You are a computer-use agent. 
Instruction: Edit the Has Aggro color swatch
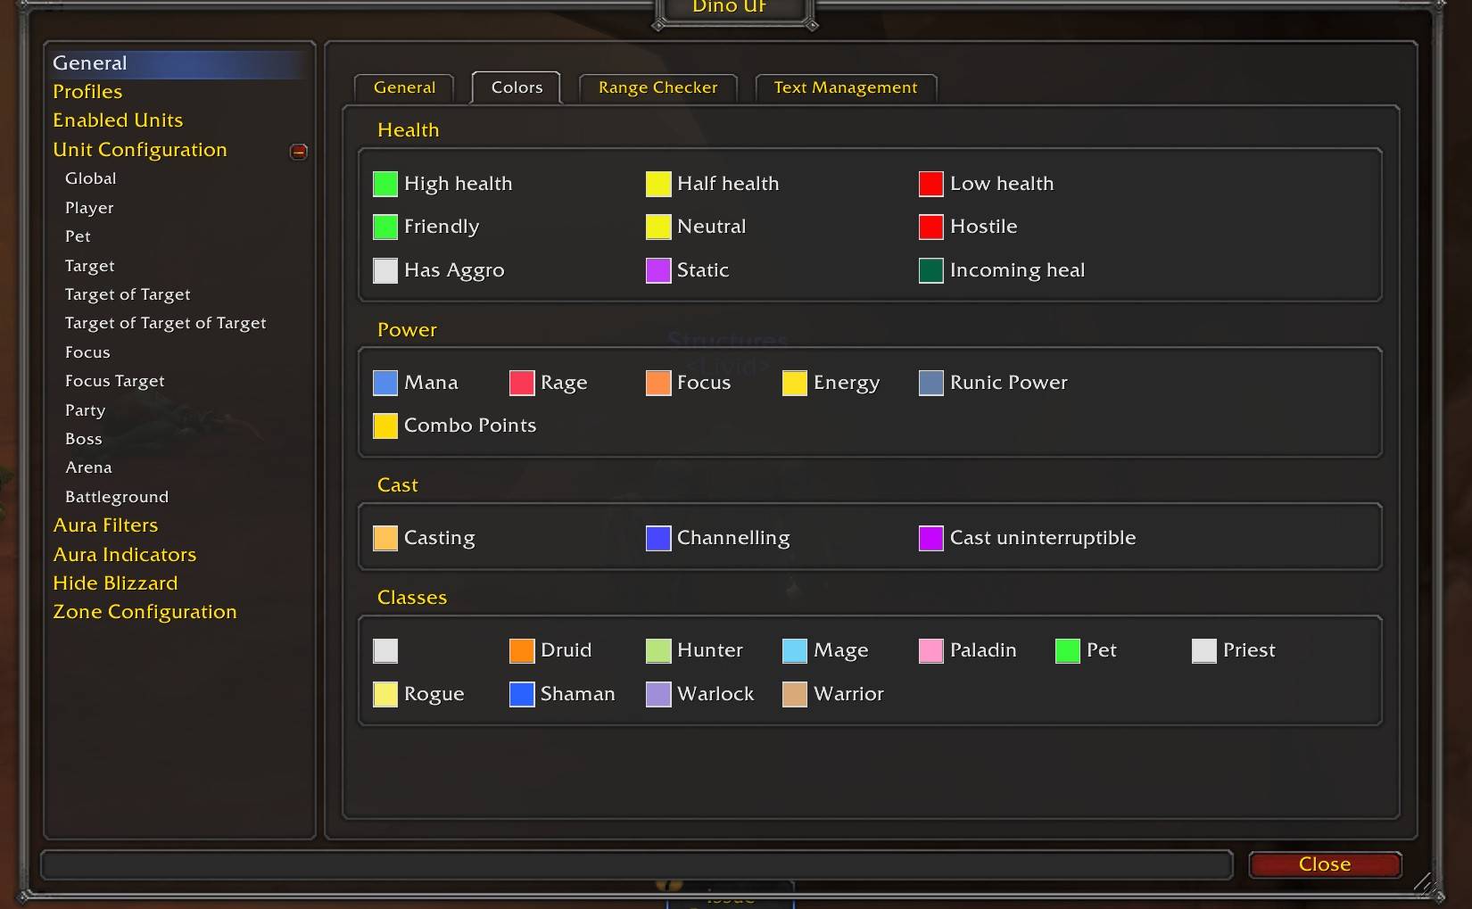coord(385,270)
